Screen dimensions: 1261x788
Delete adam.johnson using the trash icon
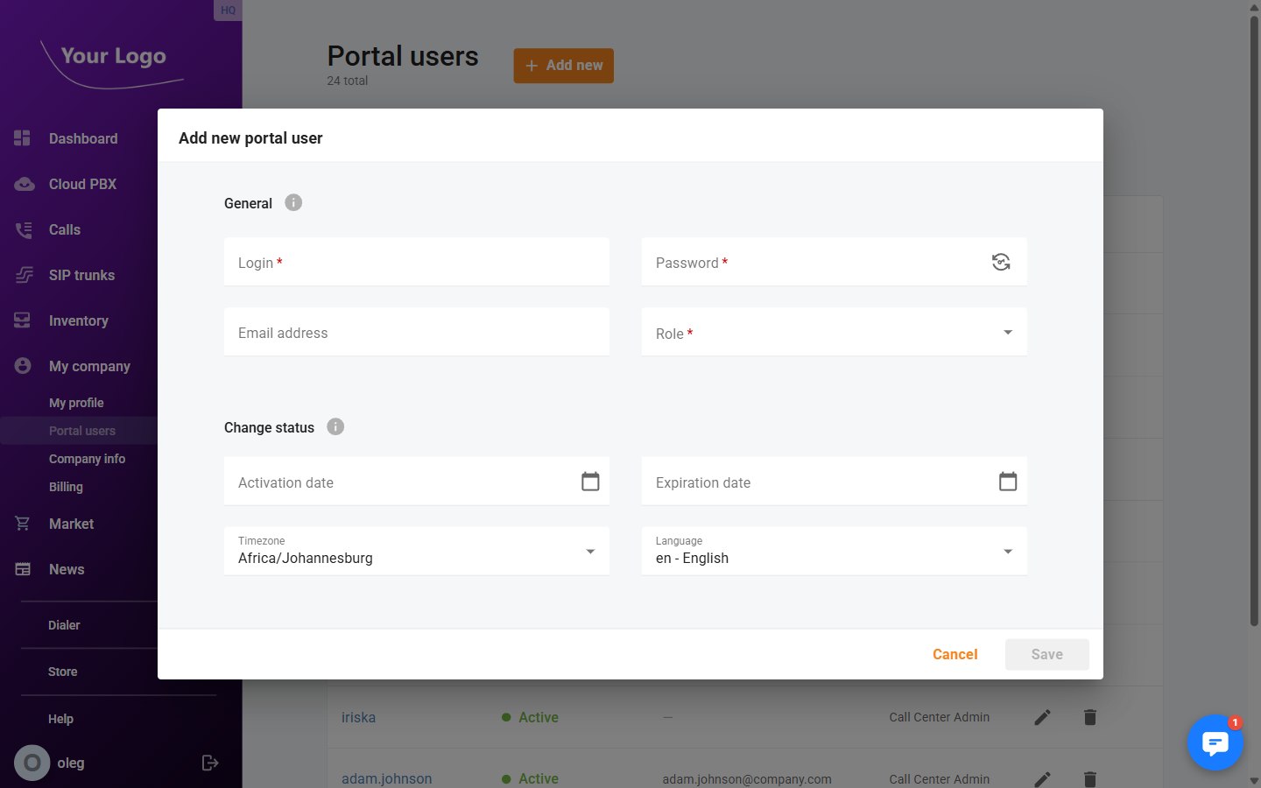coord(1089,778)
